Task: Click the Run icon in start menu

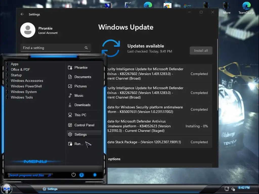Action: pyautogui.click(x=70, y=144)
